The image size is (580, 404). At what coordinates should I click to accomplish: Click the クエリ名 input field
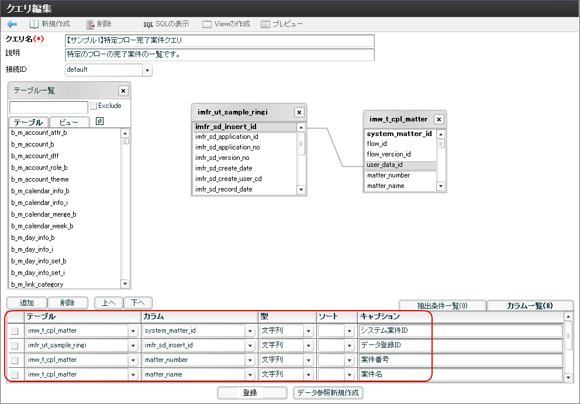coord(219,41)
